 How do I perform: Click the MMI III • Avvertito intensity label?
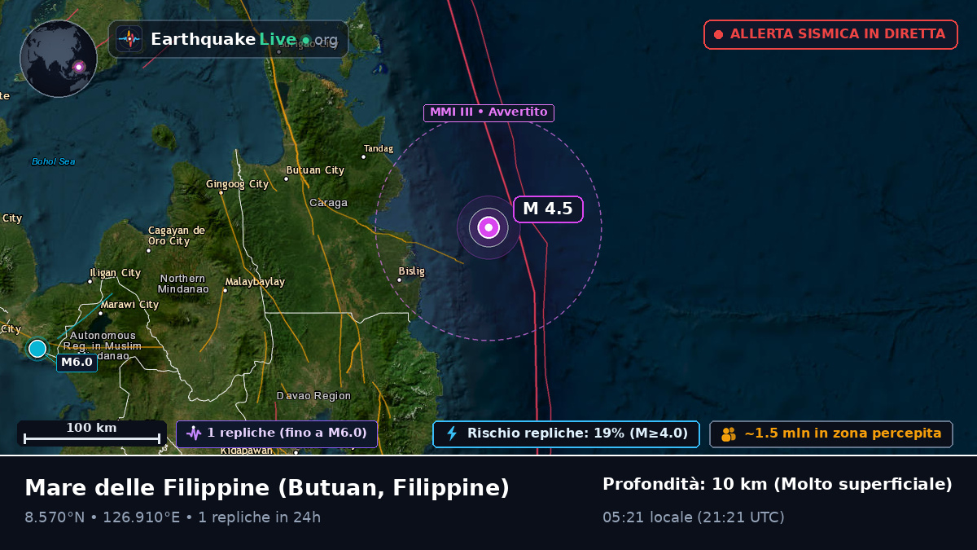(488, 112)
